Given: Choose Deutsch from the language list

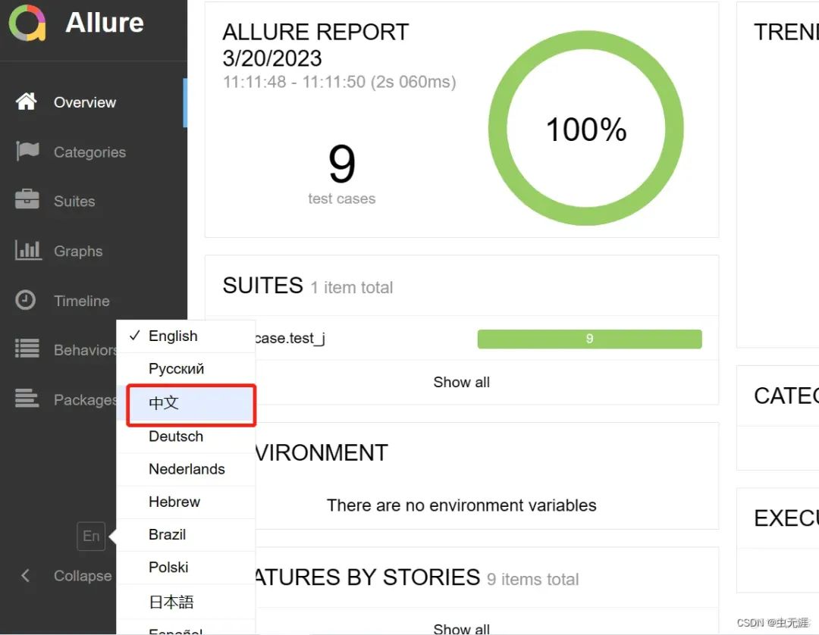Looking at the screenshot, I should click(x=175, y=436).
